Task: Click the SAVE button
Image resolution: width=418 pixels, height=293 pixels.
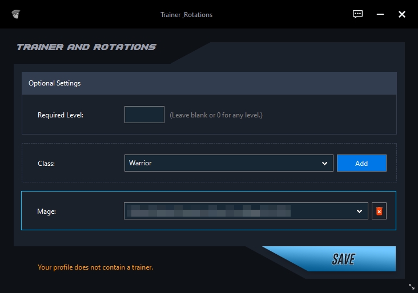Action: tap(343, 259)
